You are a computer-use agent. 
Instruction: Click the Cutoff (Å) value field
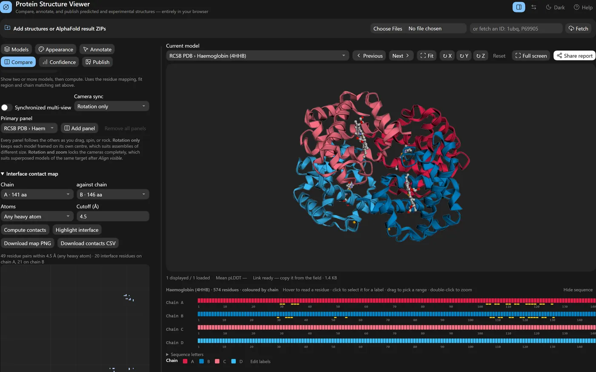coord(113,216)
